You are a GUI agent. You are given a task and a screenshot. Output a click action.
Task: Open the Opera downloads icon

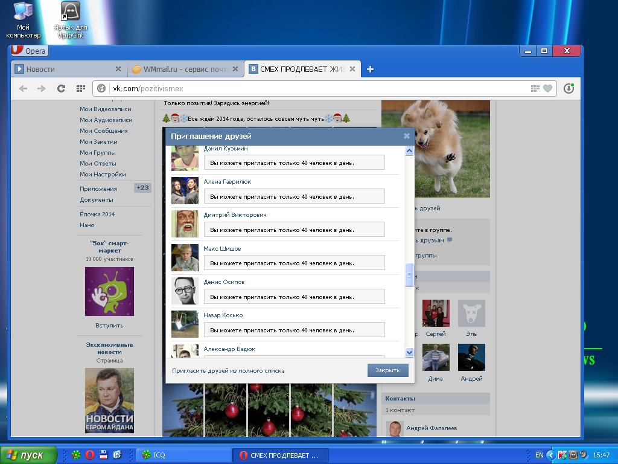click(x=568, y=88)
